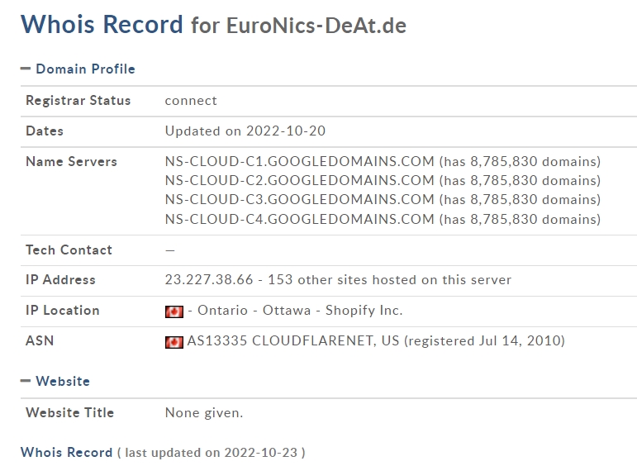This screenshot has height=466, width=637.
Task: Open NS-CLOUD-C1.GOOGLEDOMAINS.COM name server entry
Action: pos(300,161)
